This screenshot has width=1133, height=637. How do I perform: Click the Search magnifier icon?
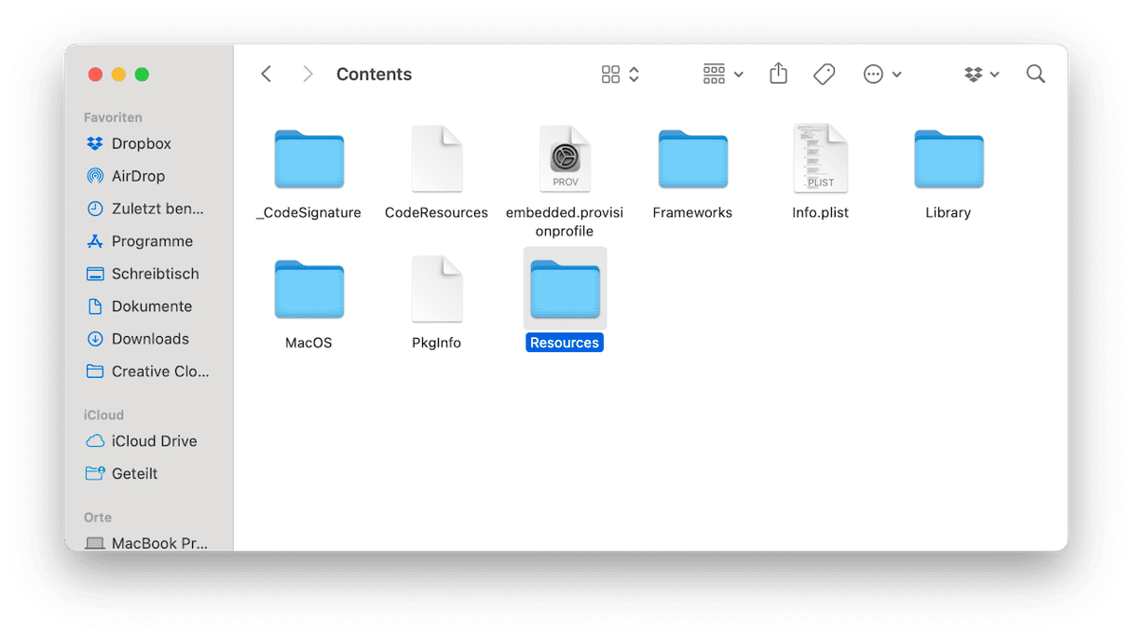pos(1035,74)
